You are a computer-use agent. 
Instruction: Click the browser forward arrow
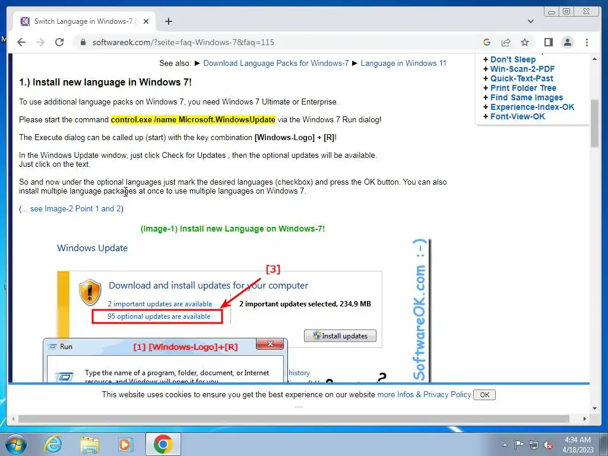pos(40,42)
